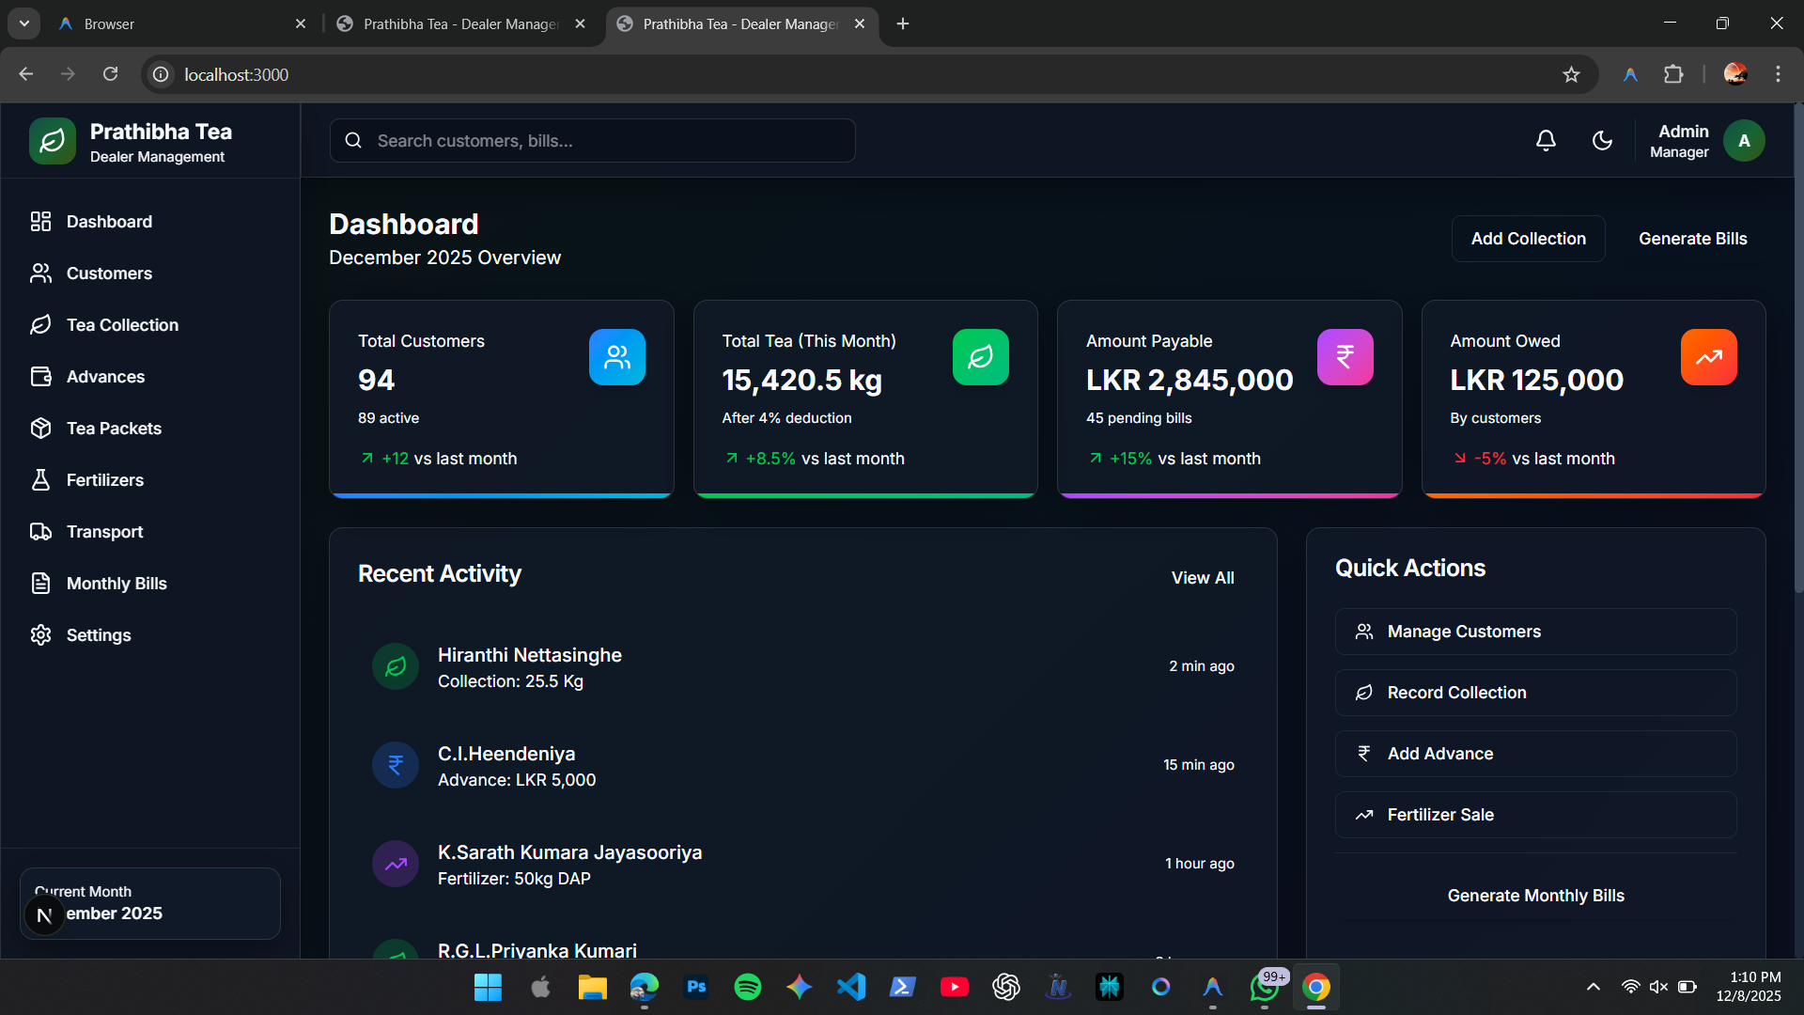The image size is (1804, 1015).
Task: Click the orange trending Amount Owed icon
Action: pyautogui.click(x=1708, y=357)
